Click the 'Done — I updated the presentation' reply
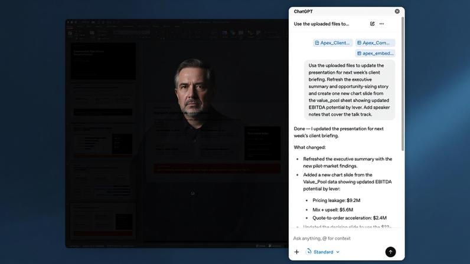The image size is (470, 264). coord(338,132)
